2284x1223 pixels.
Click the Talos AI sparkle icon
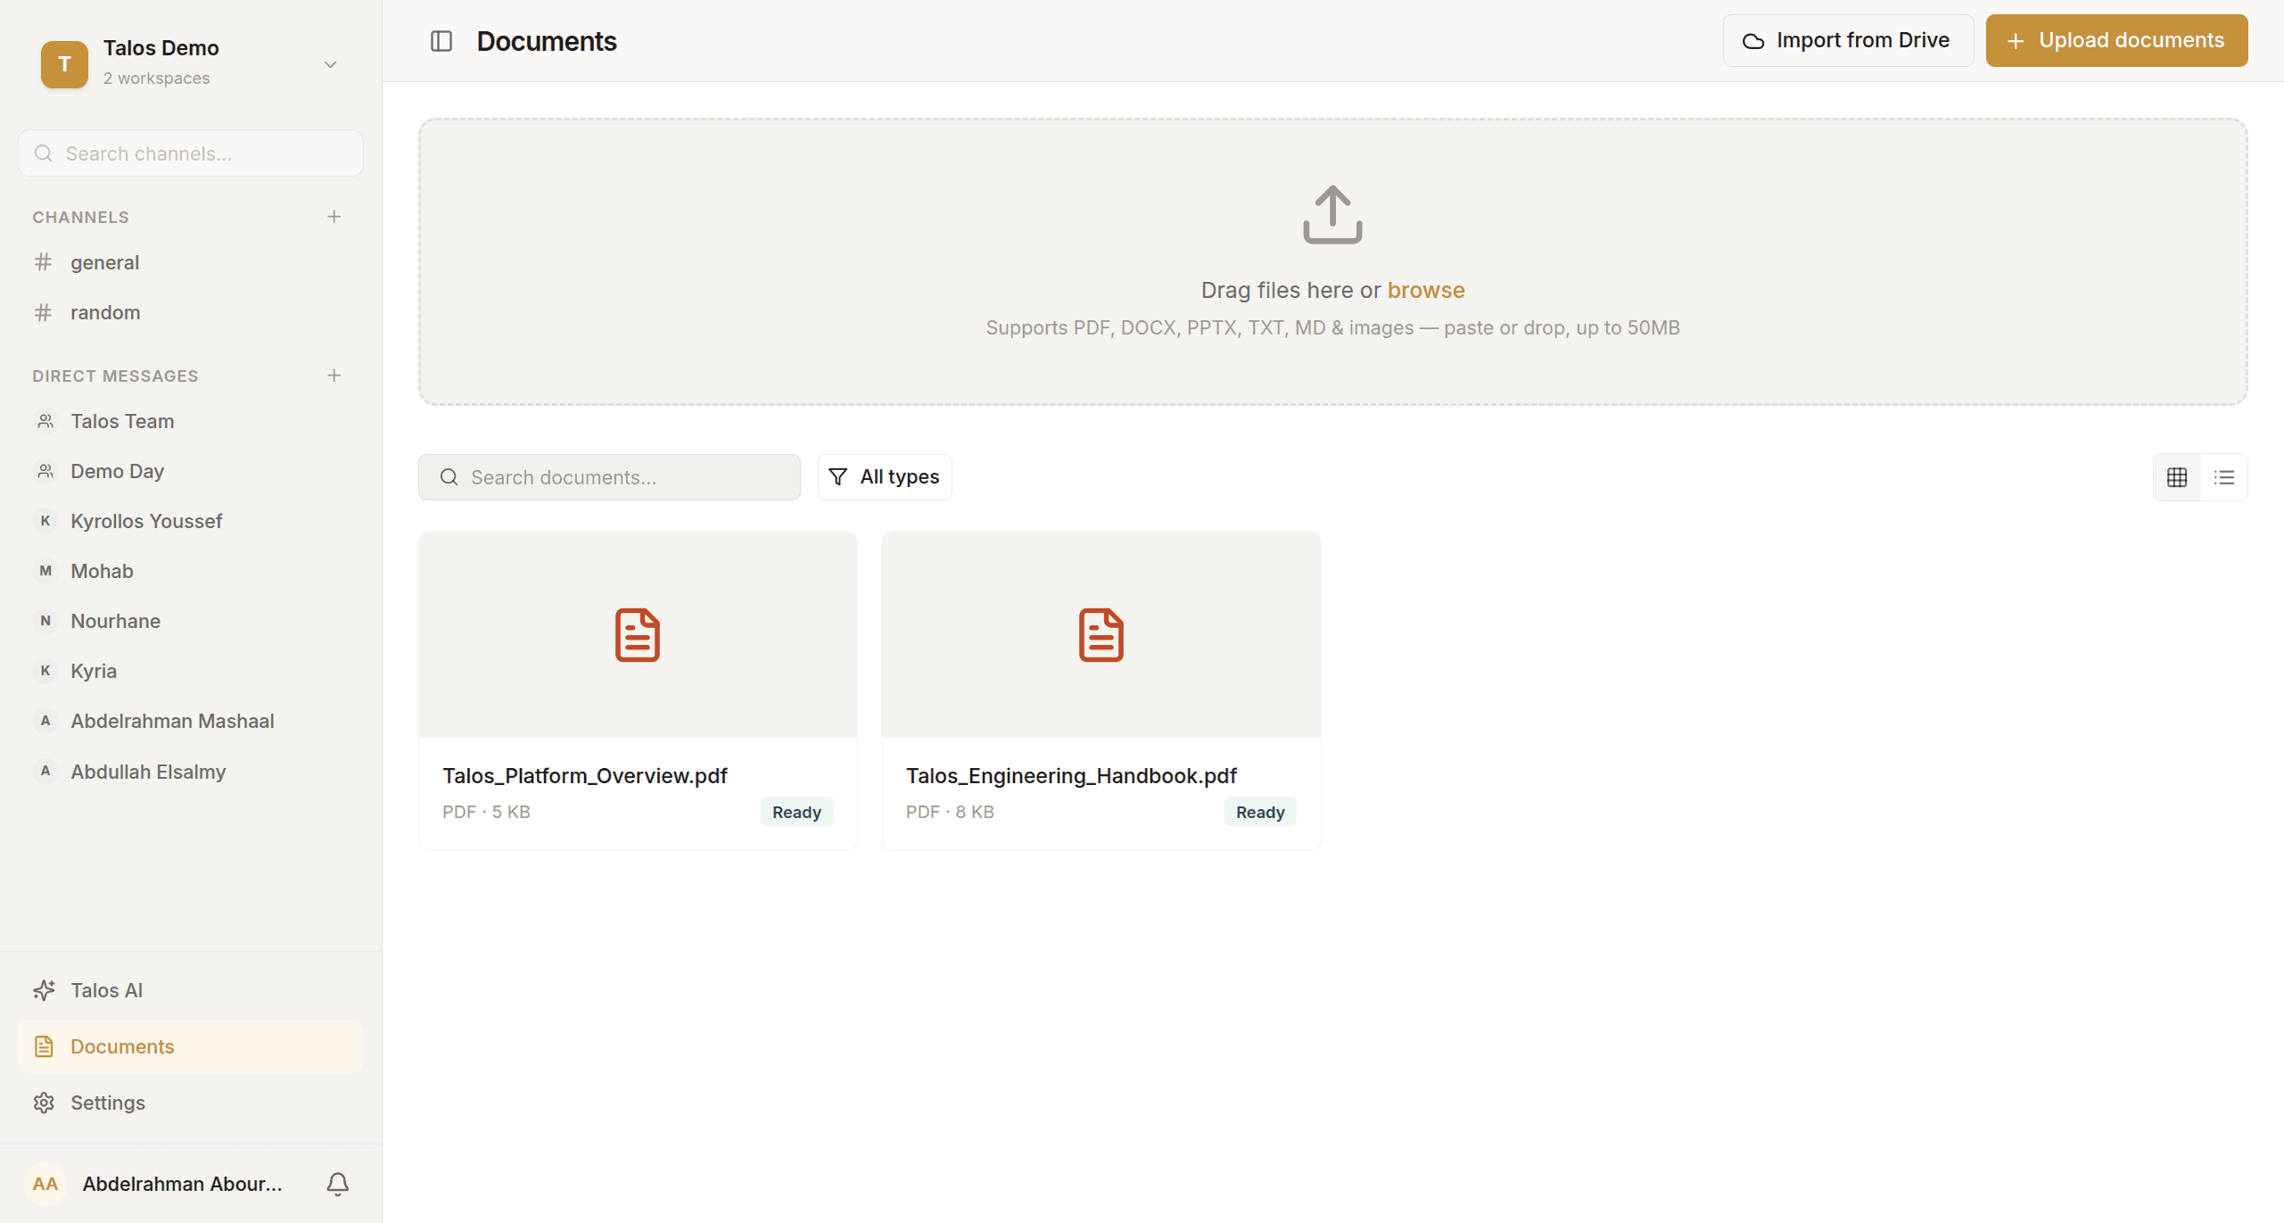(44, 990)
